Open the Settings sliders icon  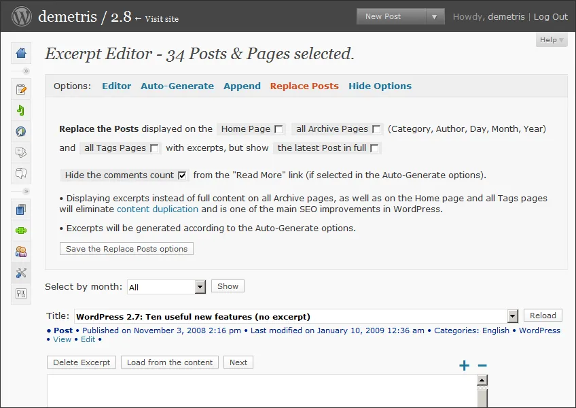pos(21,294)
